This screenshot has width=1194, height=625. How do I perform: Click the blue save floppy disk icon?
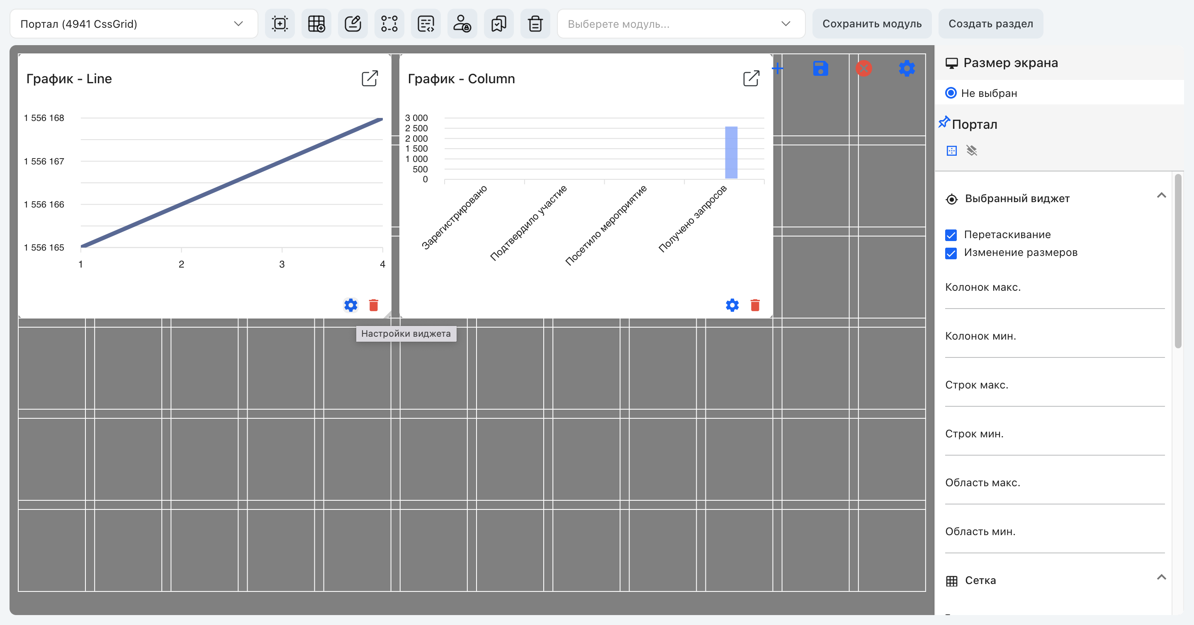(820, 68)
